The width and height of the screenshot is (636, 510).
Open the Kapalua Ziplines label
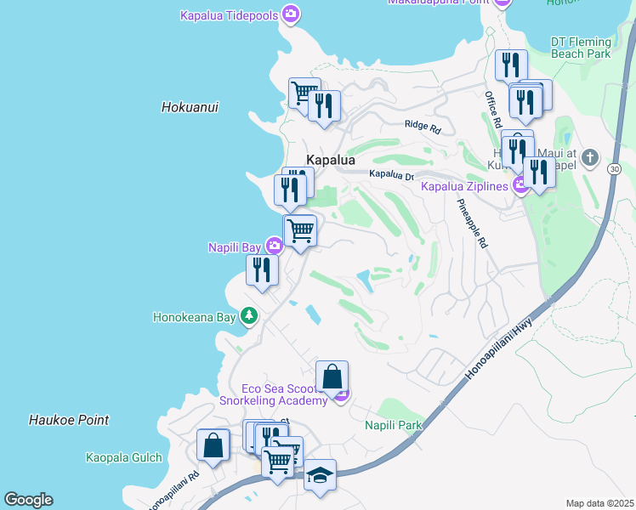point(464,186)
